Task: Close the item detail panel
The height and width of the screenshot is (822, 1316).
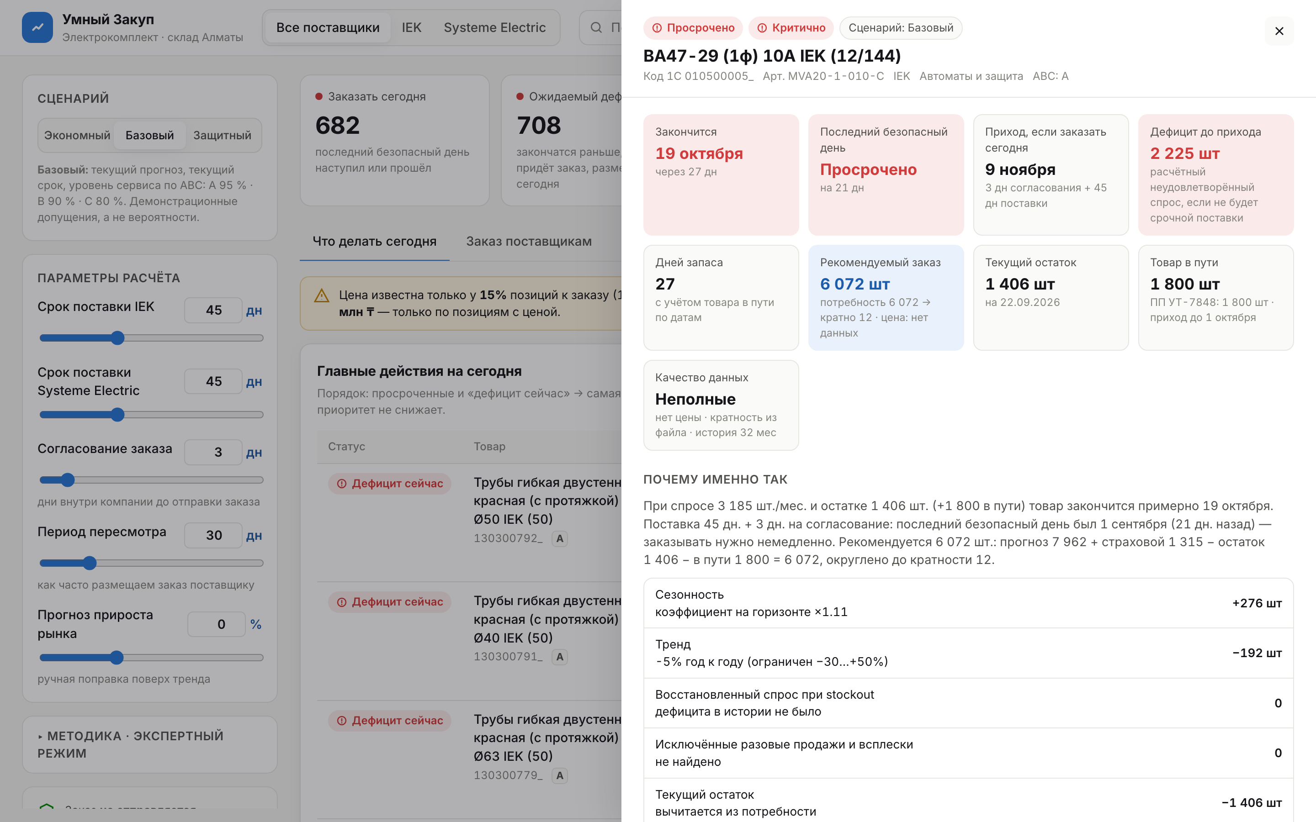Action: coord(1279,31)
